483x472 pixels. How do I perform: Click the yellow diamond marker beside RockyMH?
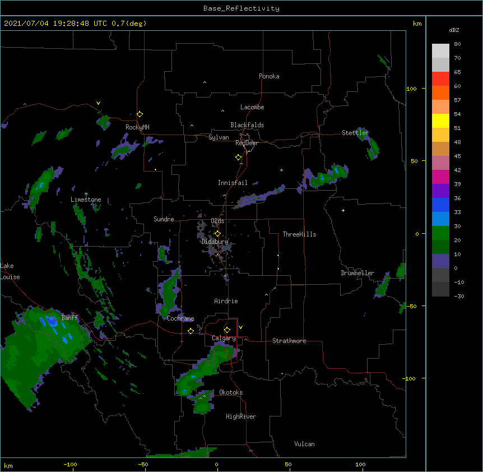click(140, 114)
